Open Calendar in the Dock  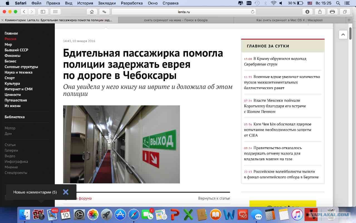coord(66,214)
